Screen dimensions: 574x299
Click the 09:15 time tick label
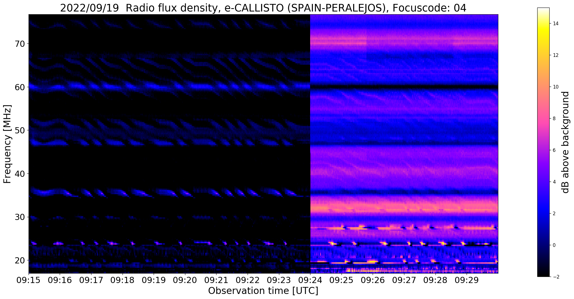pyautogui.click(x=28, y=280)
